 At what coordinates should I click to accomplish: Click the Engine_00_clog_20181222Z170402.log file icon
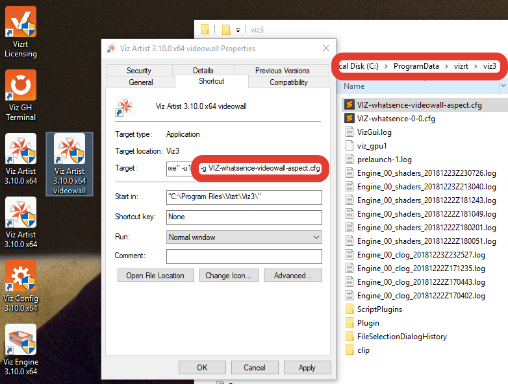(x=349, y=295)
